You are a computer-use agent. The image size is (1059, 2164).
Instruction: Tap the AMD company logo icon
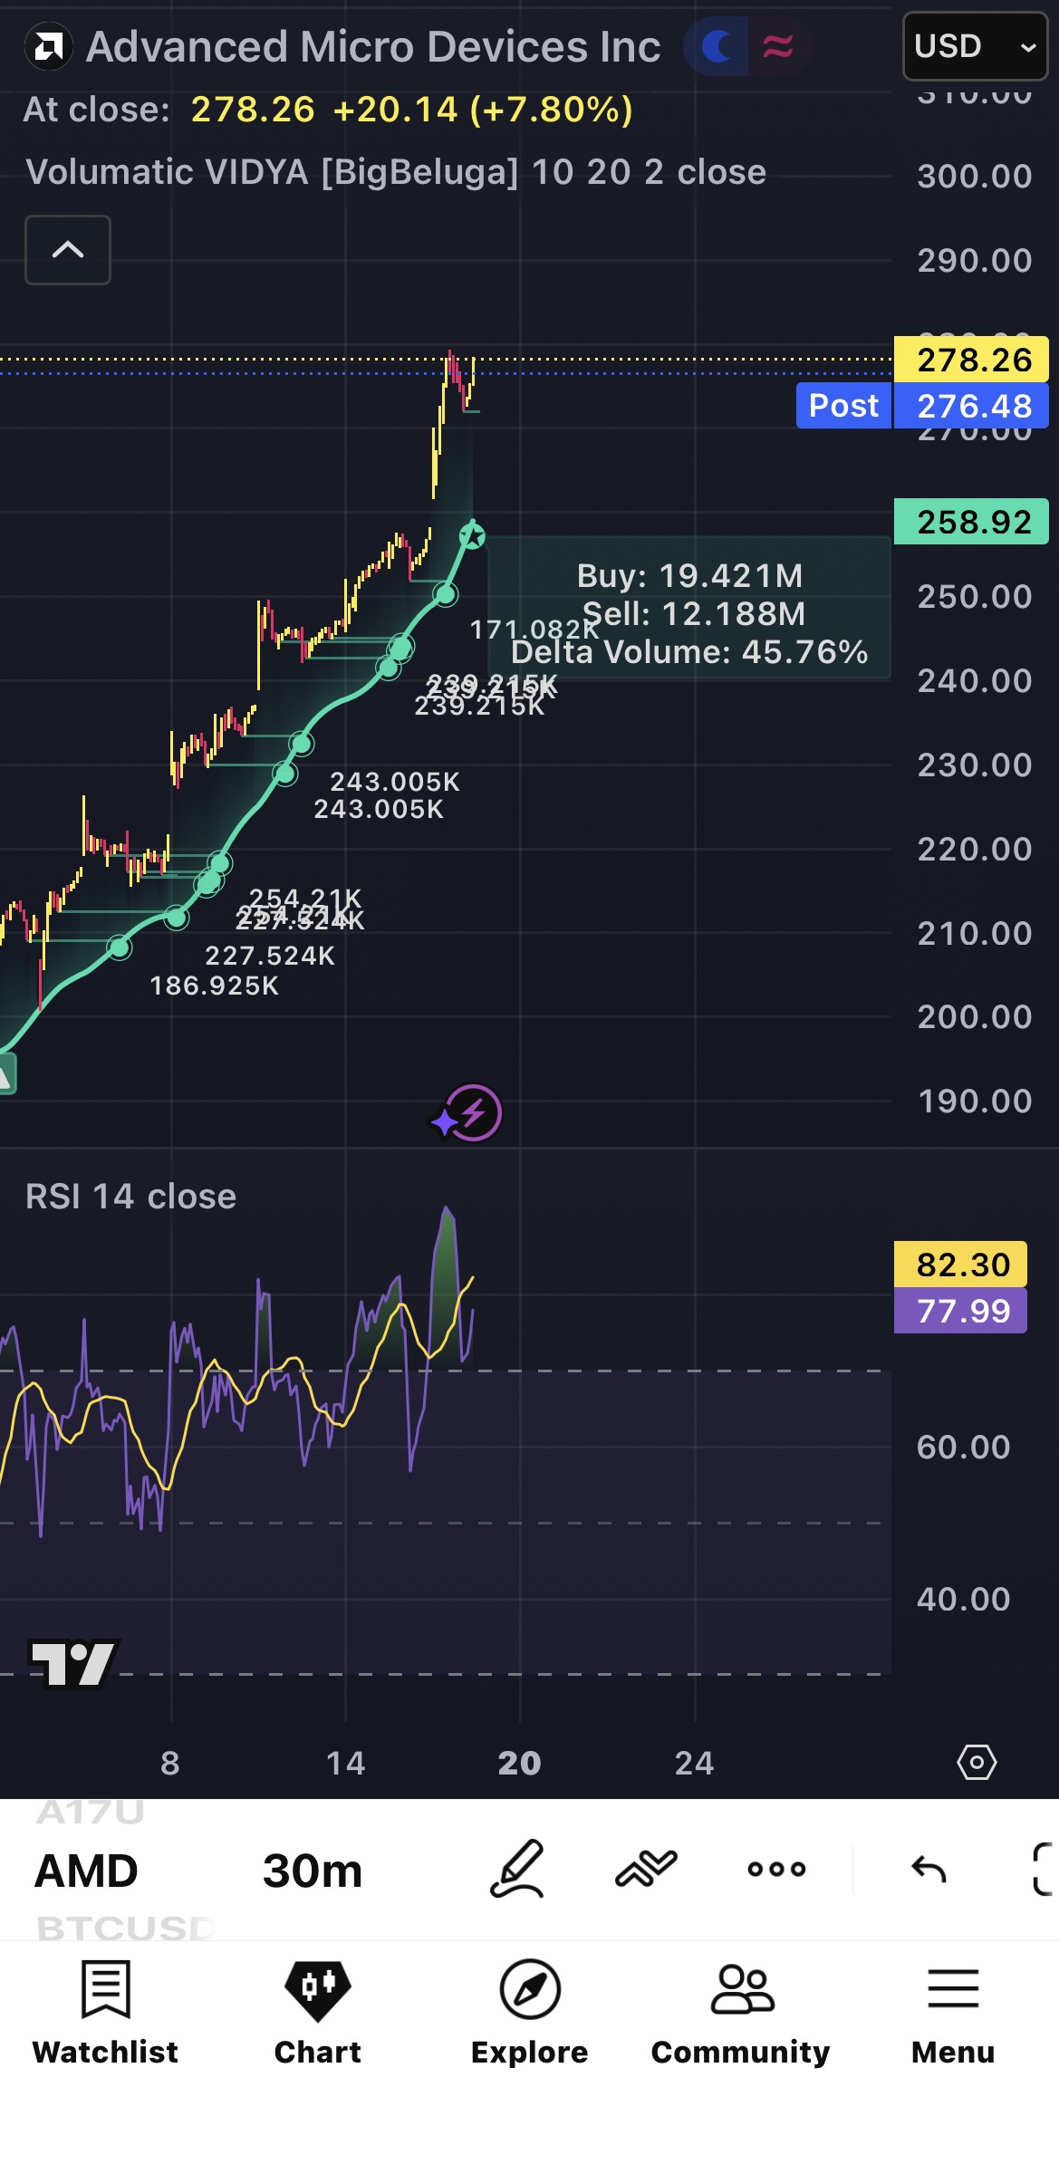(x=49, y=46)
